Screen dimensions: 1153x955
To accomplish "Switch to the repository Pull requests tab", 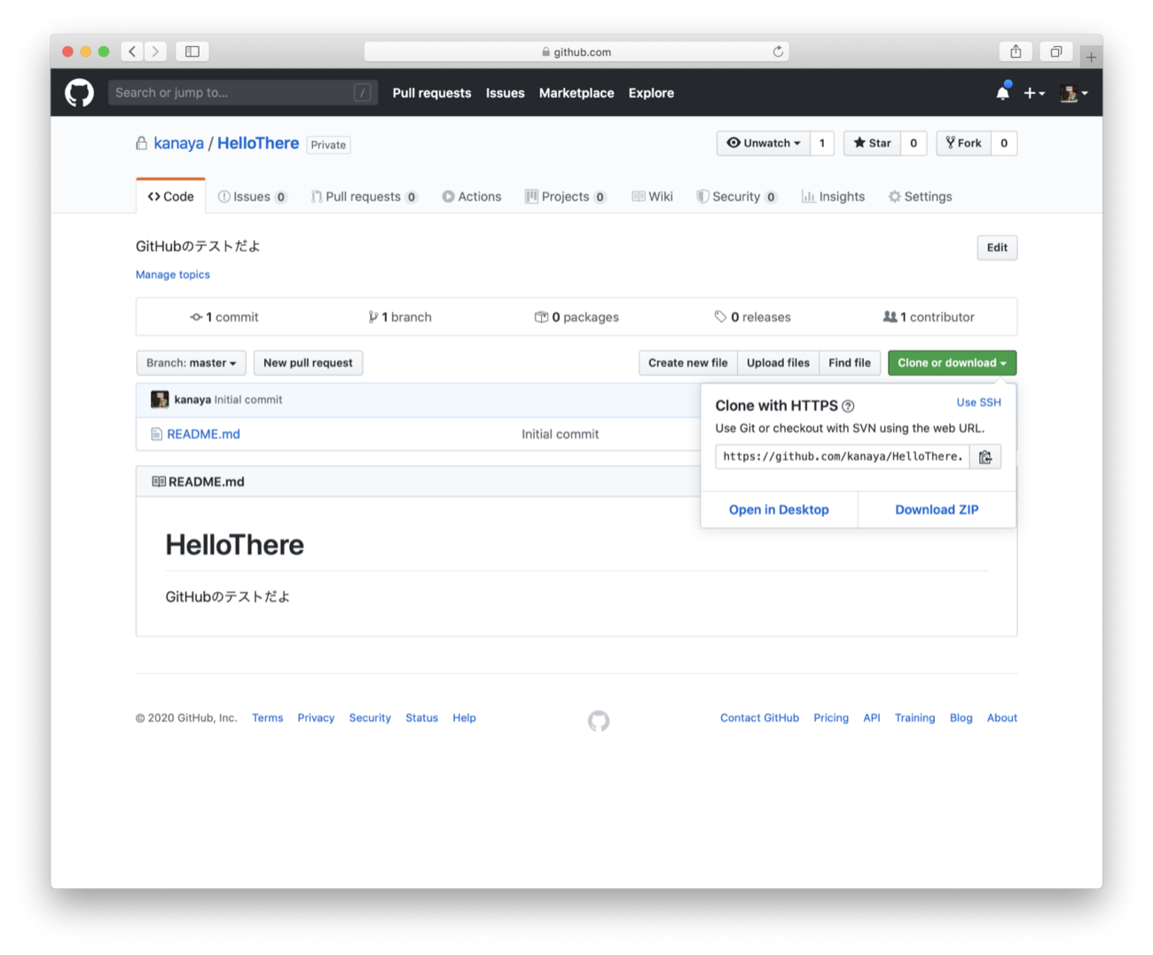I will point(365,196).
